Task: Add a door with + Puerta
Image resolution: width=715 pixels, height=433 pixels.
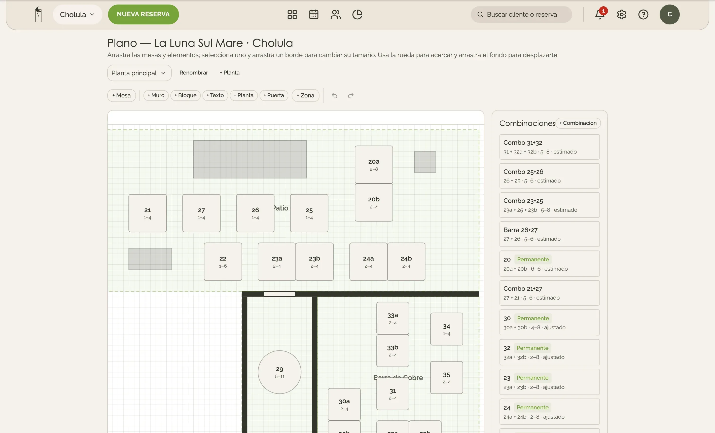Action: coord(274,95)
